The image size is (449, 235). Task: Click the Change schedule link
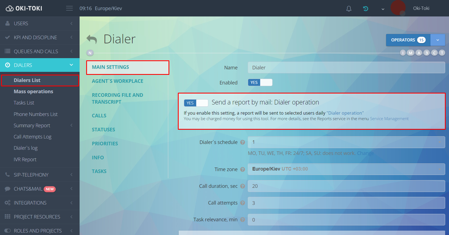pos(365,153)
